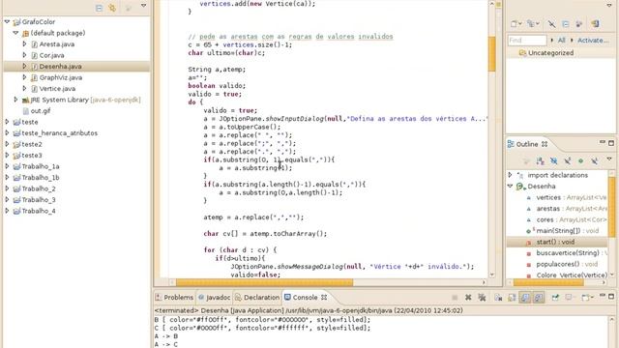The width and height of the screenshot is (619, 348).
Task: Toggle Link with Editor in Package Explorer
Action: point(112,8)
